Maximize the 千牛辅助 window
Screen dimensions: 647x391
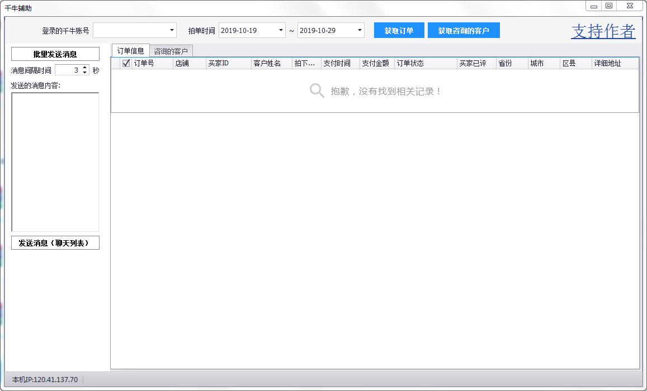[x=609, y=6]
